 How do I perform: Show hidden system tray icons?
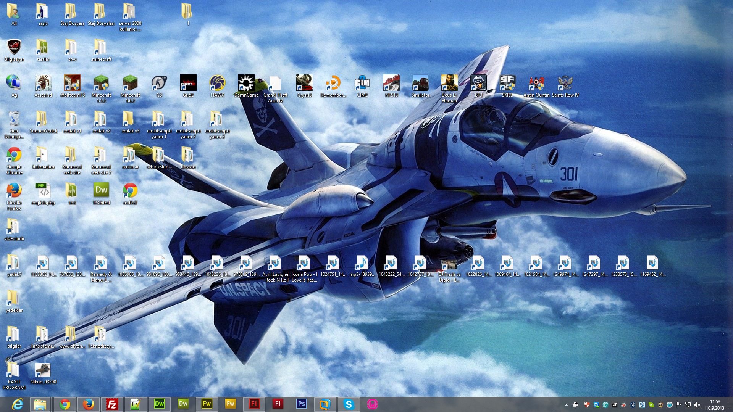(566, 405)
